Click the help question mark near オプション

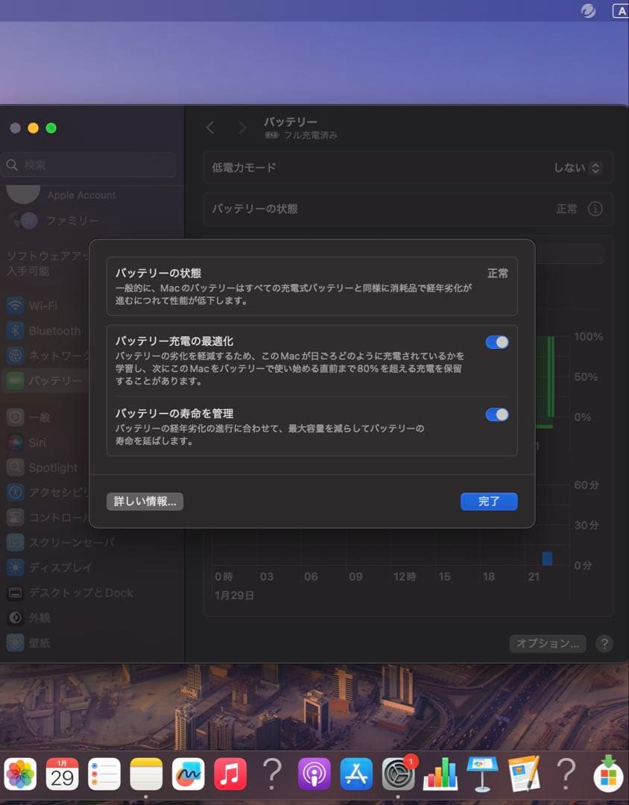(x=604, y=643)
